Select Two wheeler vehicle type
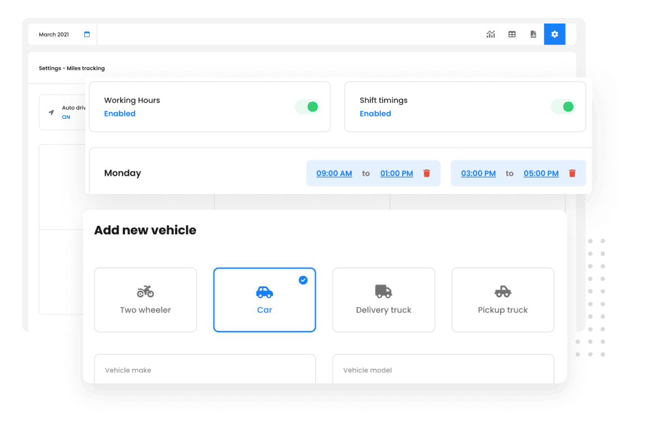647x426 pixels. (145, 300)
